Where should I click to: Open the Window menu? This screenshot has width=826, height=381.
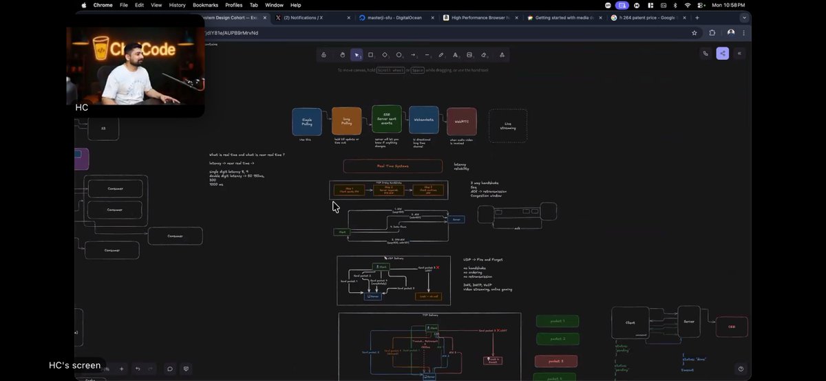click(274, 5)
